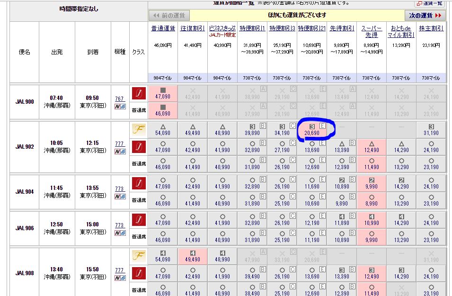Click the triangle mark above JAL902 54,090
The height and width of the screenshot is (296, 452).
coord(163,126)
